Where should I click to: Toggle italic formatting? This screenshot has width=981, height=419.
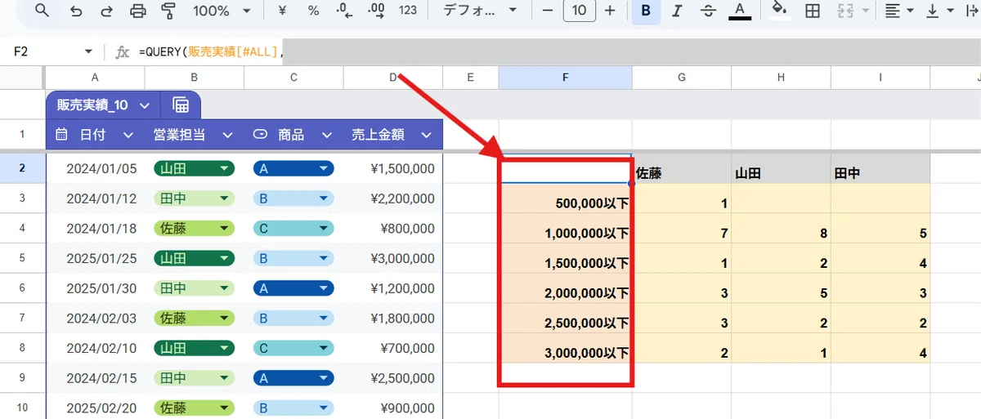pyautogui.click(x=676, y=11)
